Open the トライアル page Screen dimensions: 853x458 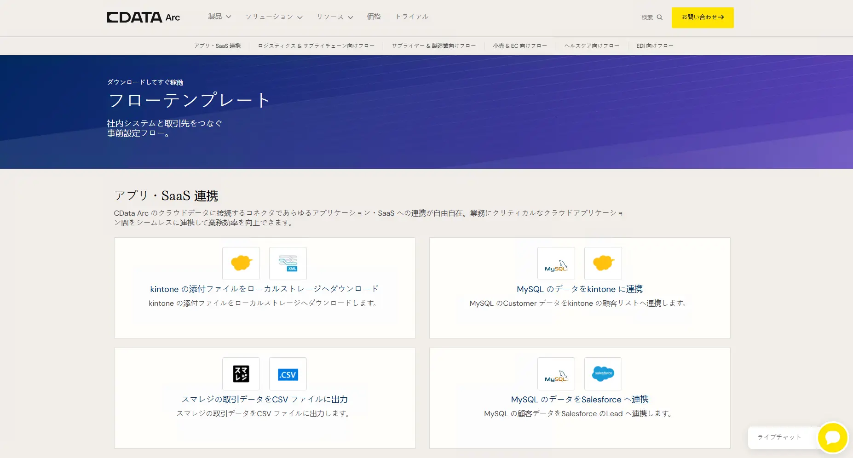click(x=412, y=17)
